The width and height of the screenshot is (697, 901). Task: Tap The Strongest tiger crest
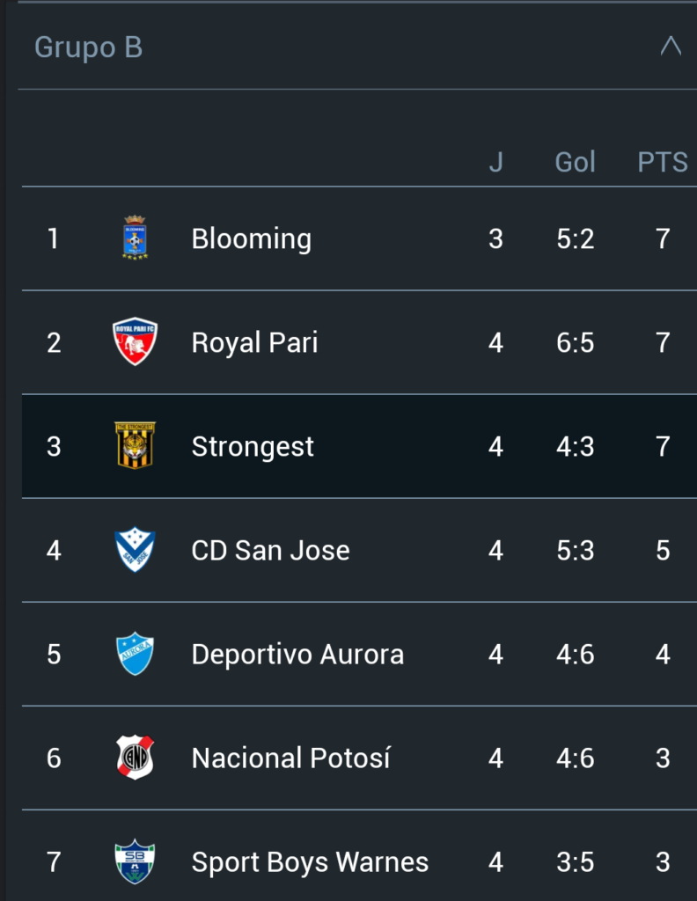(135, 445)
